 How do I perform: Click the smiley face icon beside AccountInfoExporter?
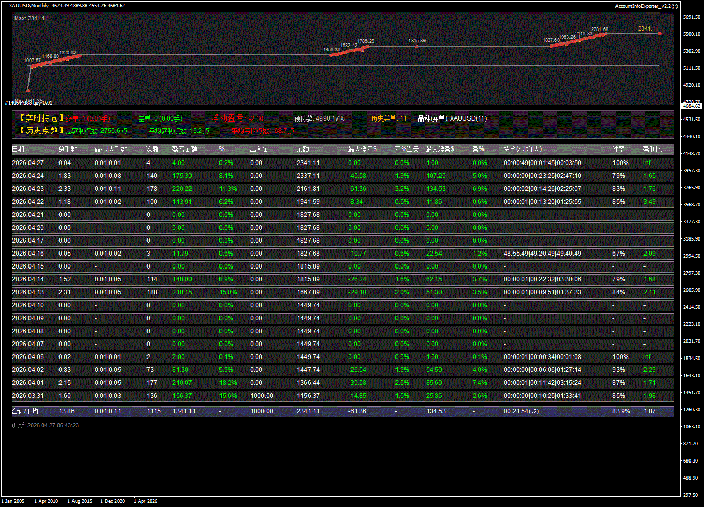[x=674, y=6]
